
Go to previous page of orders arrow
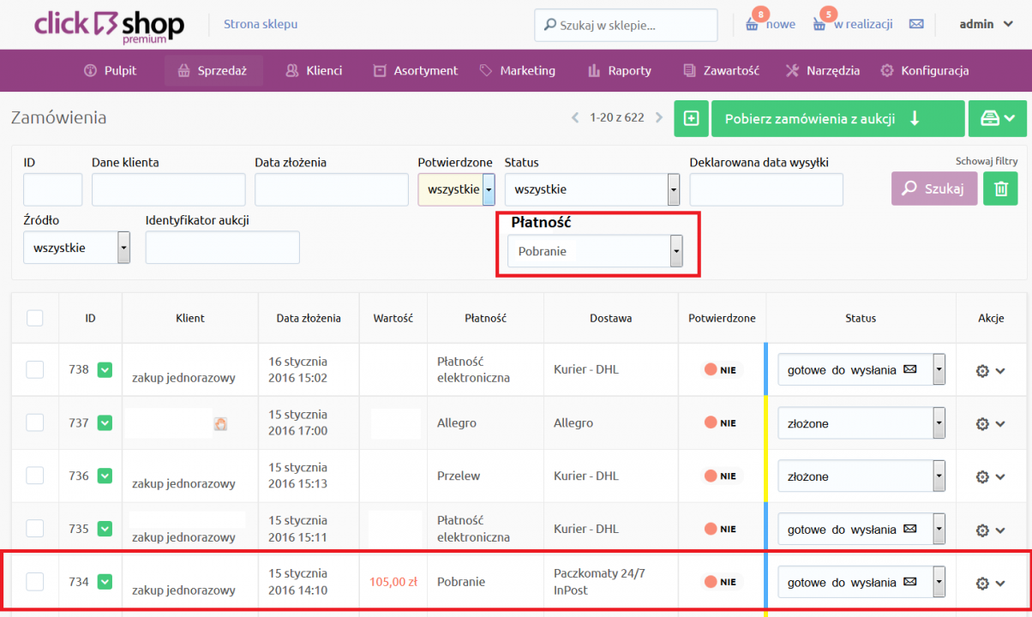(575, 118)
